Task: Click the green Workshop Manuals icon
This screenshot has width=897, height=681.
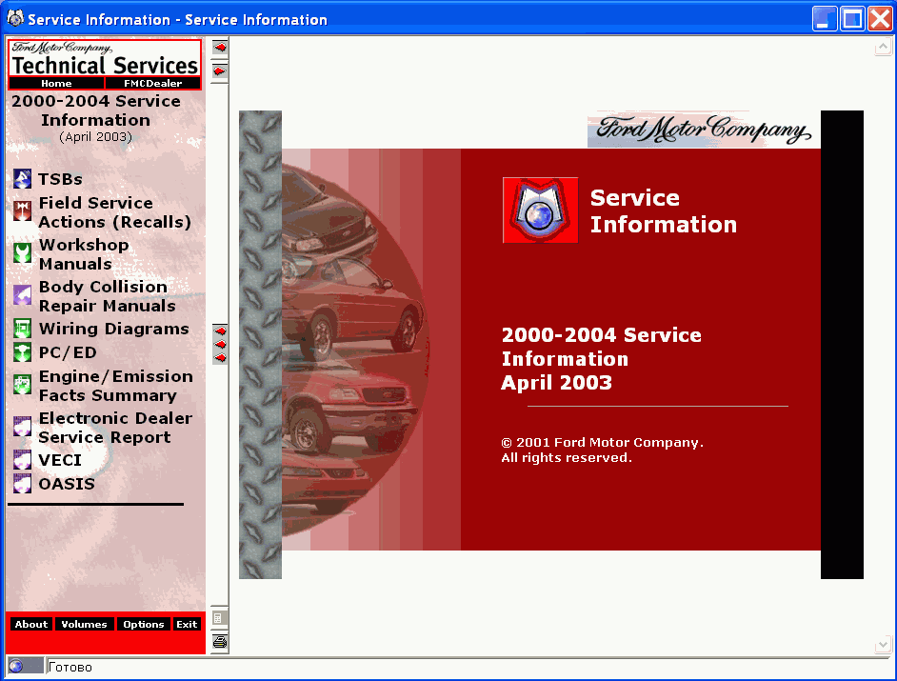Action: (22, 253)
